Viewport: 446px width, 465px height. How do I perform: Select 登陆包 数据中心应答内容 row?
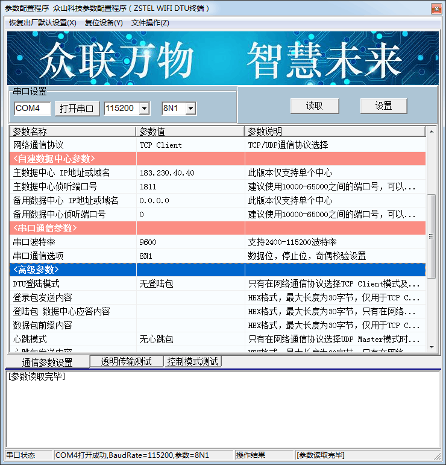point(218,311)
